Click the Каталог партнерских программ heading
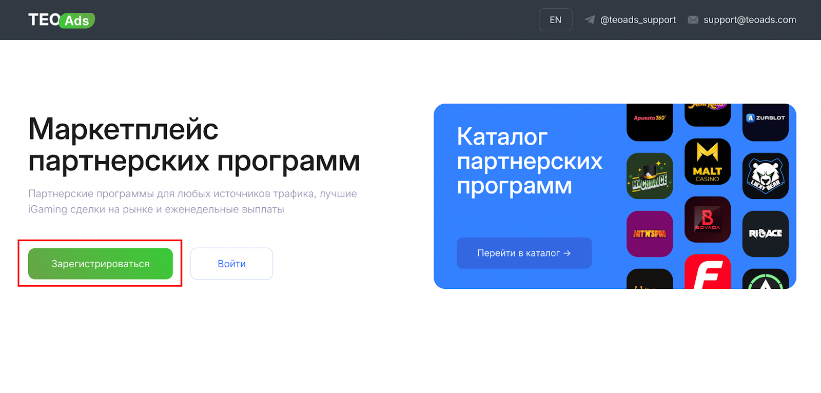The image size is (821, 393). pos(530,161)
